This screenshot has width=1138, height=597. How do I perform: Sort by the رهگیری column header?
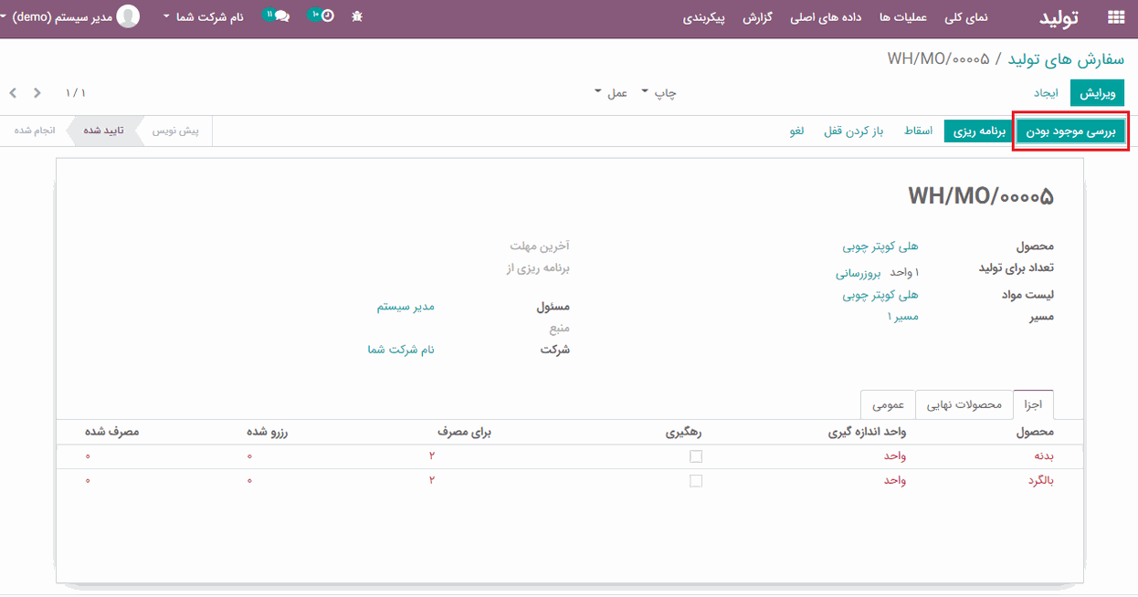pos(685,432)
